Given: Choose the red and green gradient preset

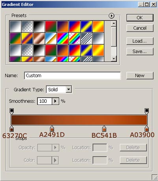Looking at the screenshot, I should tap(51, 27).
